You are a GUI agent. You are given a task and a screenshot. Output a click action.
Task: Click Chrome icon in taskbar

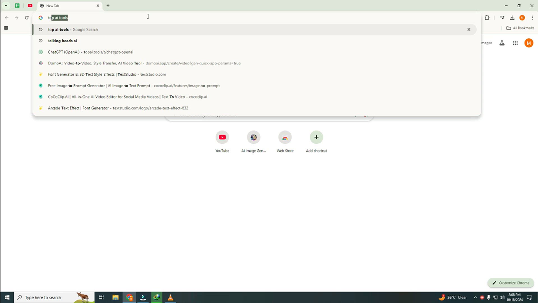tap(129, 297)
